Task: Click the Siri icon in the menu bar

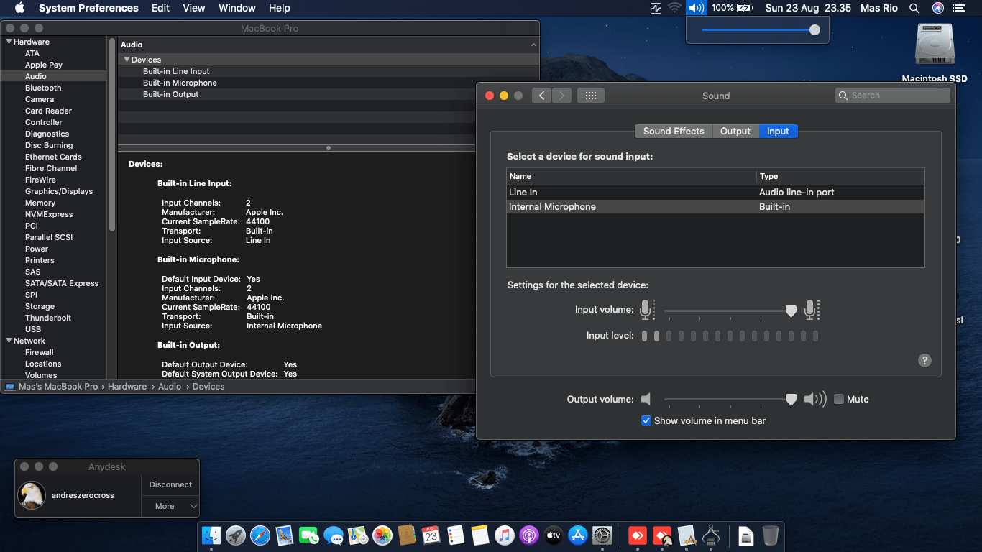Action: coord(937,8)
